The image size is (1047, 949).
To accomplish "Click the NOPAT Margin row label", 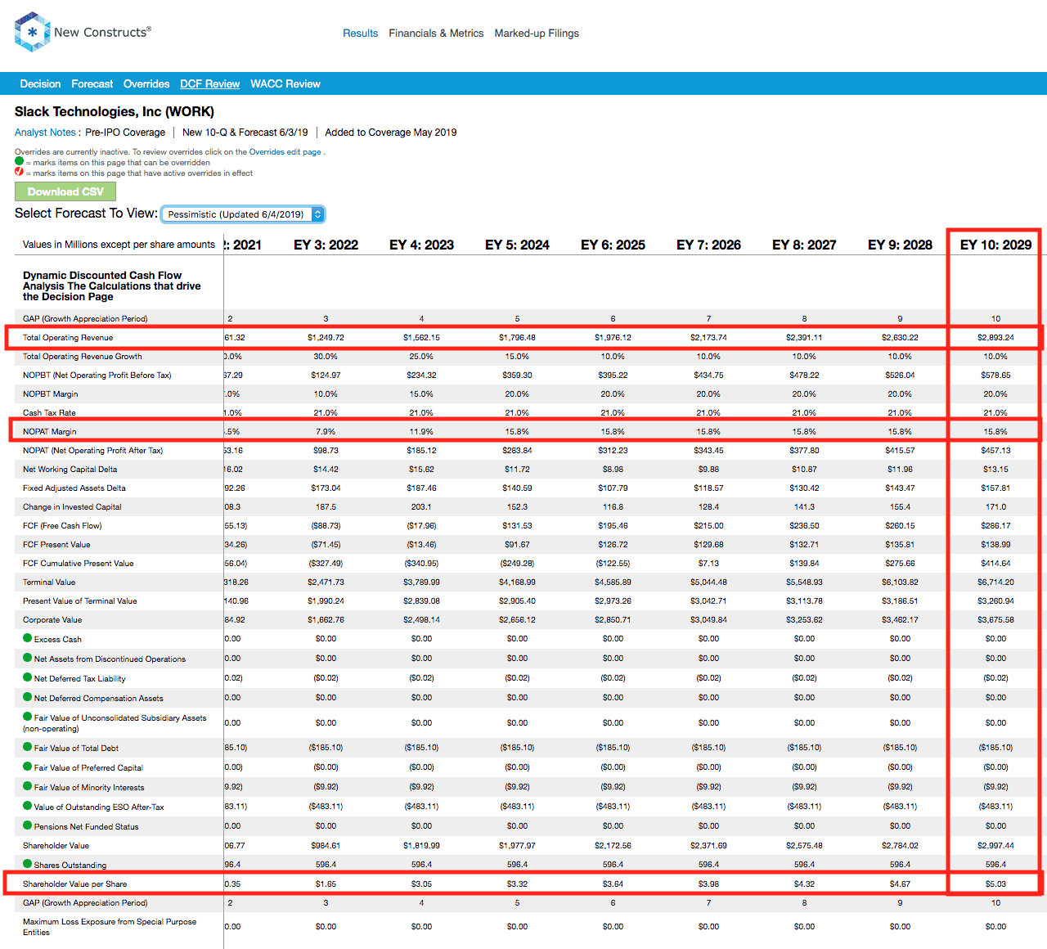I will (x=49, y=432).
